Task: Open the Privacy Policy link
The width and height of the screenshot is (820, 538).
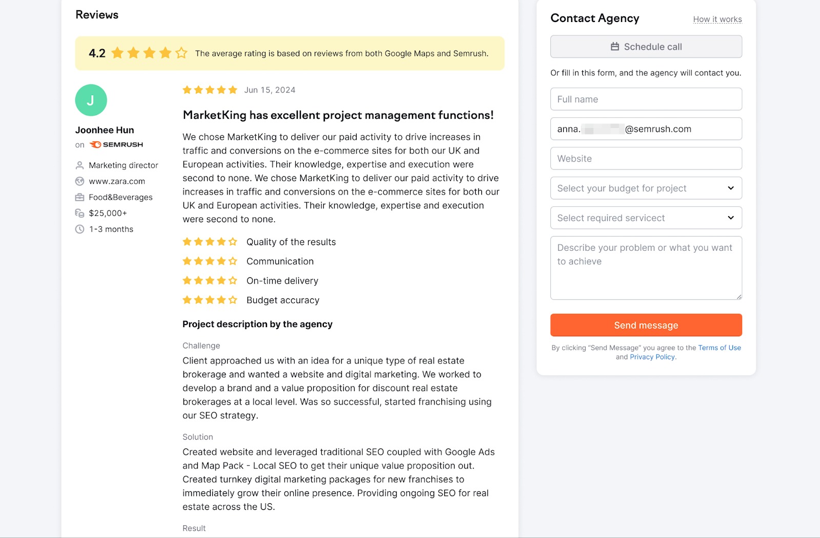Action: 651,357
